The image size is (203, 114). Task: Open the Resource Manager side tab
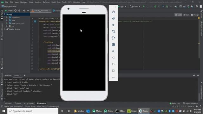pyautogui.click(x=2, y=31)
